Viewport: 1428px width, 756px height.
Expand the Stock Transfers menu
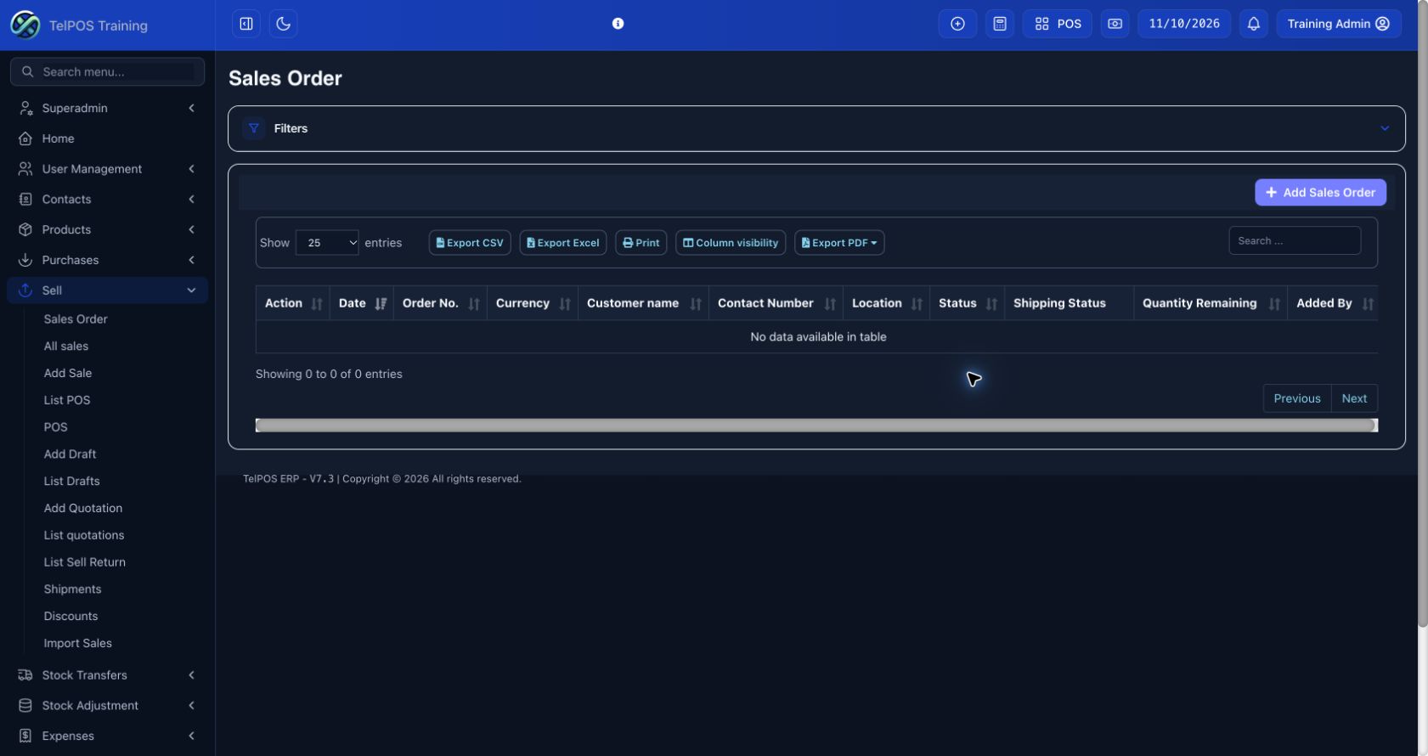108,675
